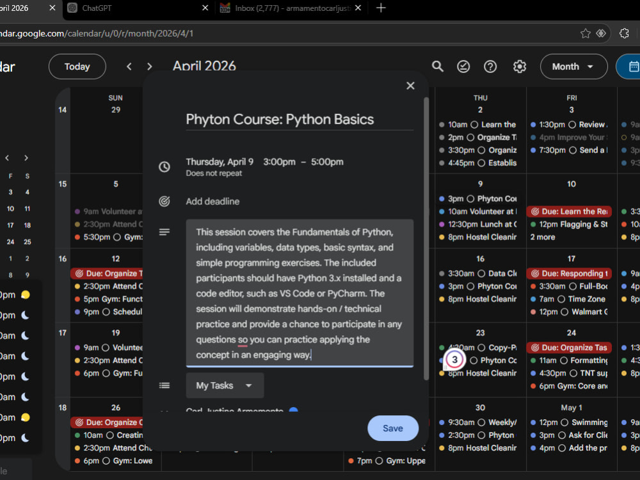Screen dimensions: 640x480
Task: Click 'Does not repeat' recurrence option
Action: [214, 173]
